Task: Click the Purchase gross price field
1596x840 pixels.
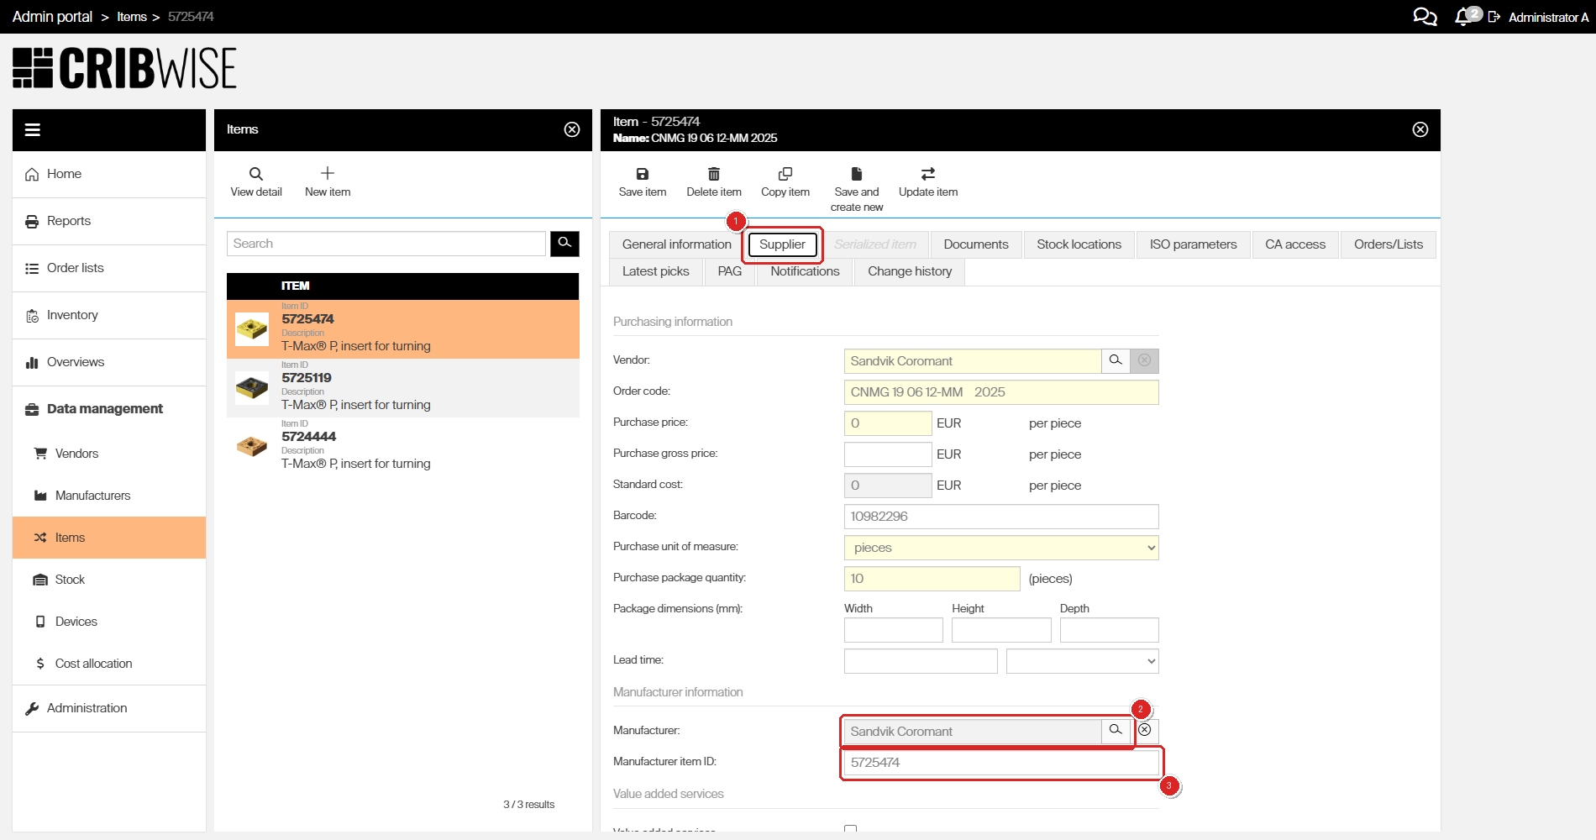Action: pyautogui.click(x=888, y=454)
